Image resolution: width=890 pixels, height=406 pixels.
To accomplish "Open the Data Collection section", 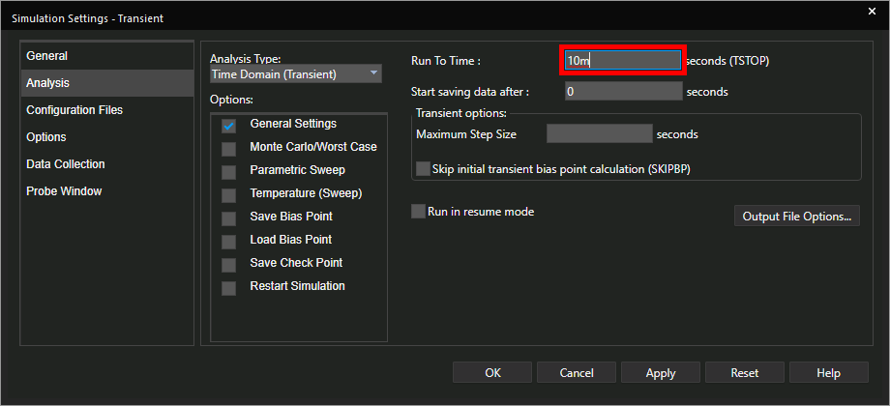I will (106, 164).
